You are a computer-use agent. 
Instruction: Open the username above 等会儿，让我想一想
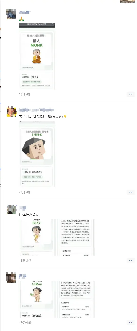tap(36, 110)
